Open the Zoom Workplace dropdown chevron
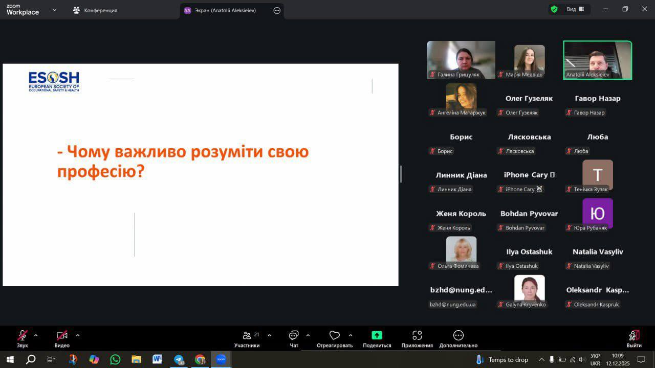This screenshot has width=655, height=368. pyautogui.click(x=55, y=10)
